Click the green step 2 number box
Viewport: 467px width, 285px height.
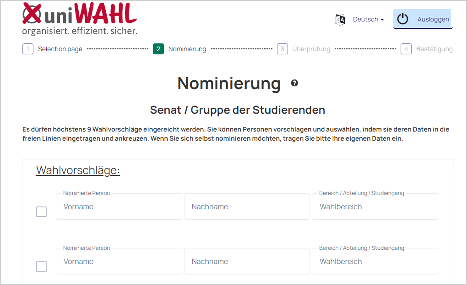[158, 49]
